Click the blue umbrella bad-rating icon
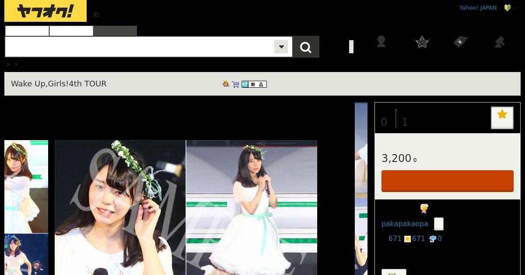Screen dimensions: 525x275 pyautogui.click(x=433, y=239)
